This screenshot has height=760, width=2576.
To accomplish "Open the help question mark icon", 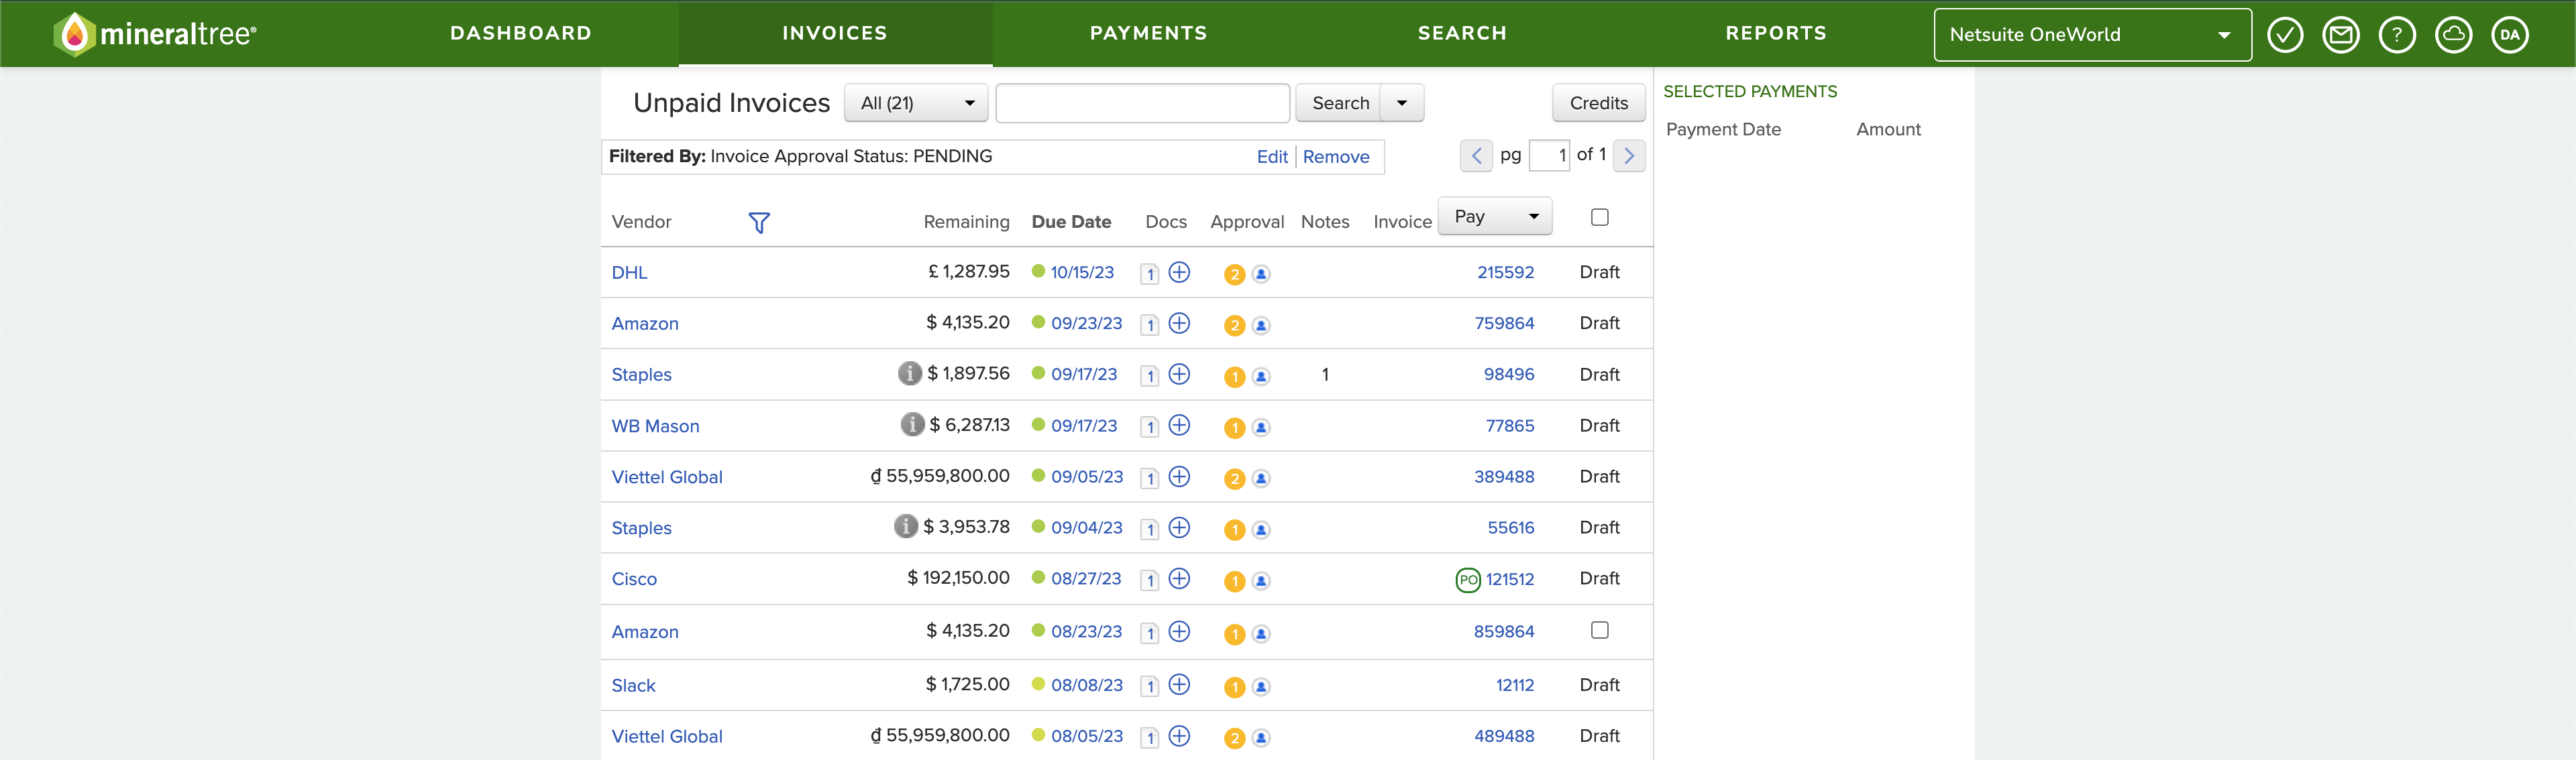I will click(2396, 35).
